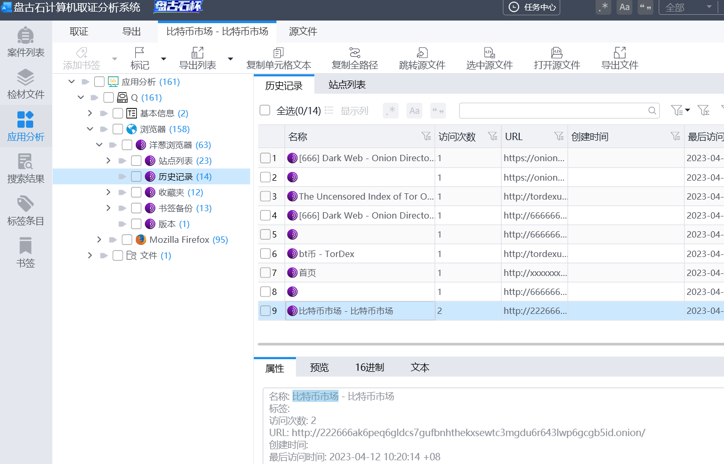Collapse the Q (161) tree node

coord(81,97)
